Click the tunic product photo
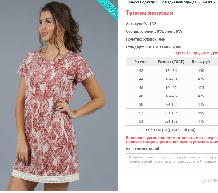 pyautogui.click(x=59, y=95)
